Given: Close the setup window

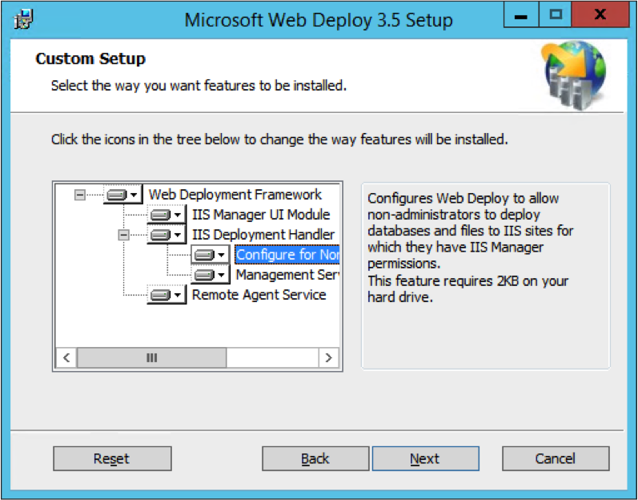Looking at the screenshot, I should click(x=600, y=15).
